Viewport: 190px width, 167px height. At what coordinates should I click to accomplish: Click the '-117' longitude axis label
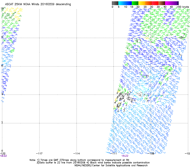click(39, 153)
